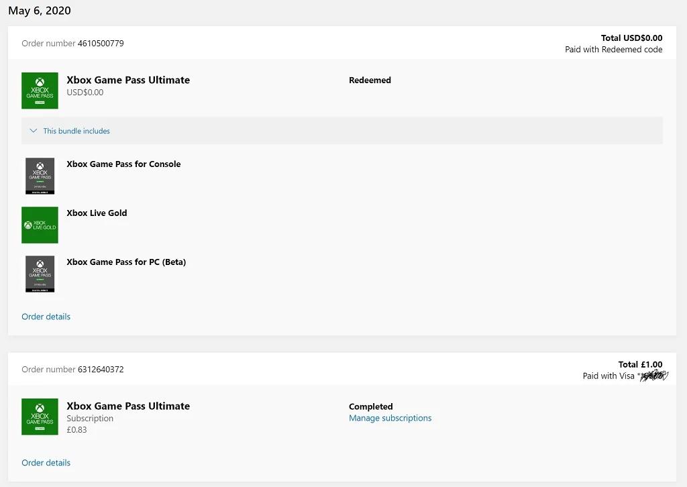Click the Xbox Game Pass Ultimate Subscription title
This screenshot has width=687, height=487.
click(128, 406)
